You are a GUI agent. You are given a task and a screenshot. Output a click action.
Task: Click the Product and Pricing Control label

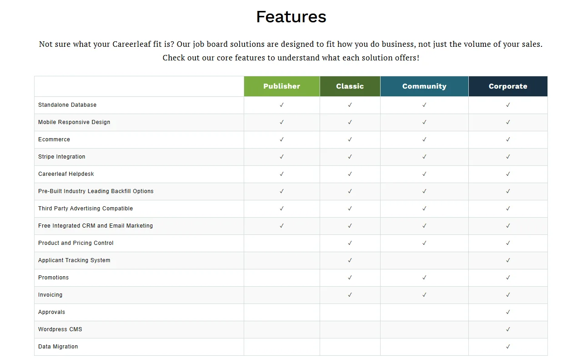point(76,243)
